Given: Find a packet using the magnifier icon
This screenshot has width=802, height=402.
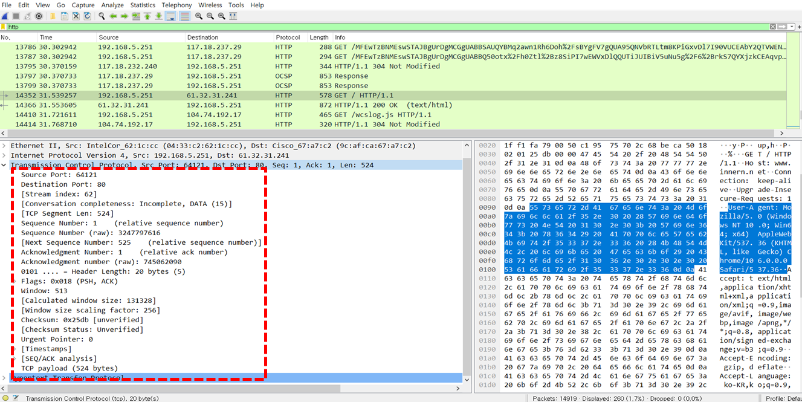Looking at the screenshot, I should 102,16.
